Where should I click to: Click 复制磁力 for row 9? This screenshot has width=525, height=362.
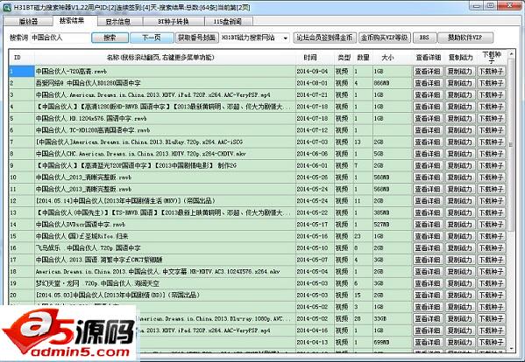tap(460, 165)
